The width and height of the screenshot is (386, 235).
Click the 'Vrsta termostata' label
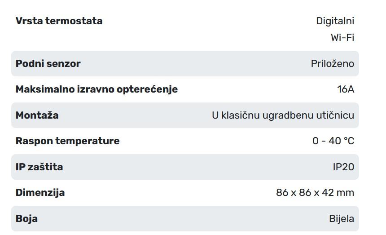point(59,21)
